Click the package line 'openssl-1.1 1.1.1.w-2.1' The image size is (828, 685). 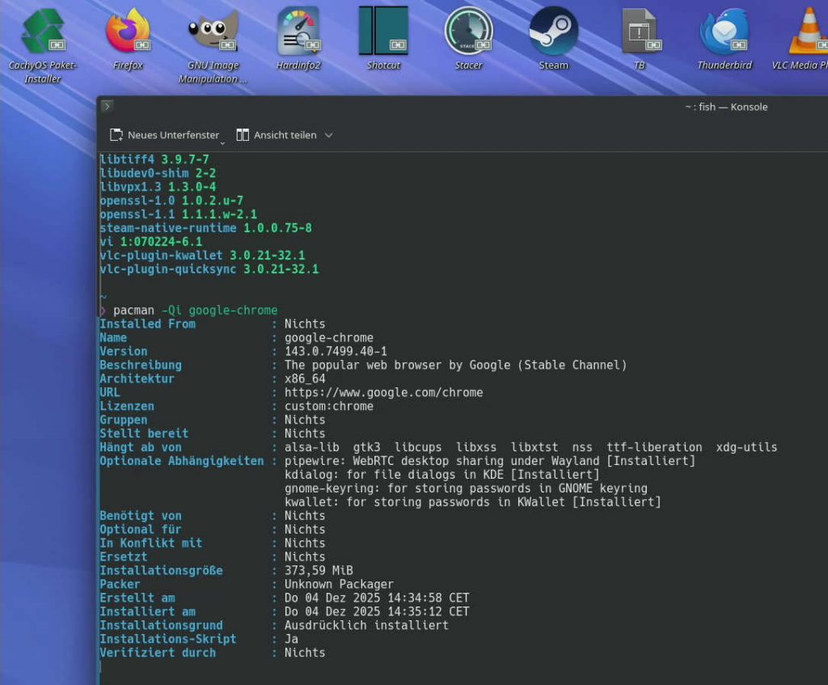click(x=178, y=214)
